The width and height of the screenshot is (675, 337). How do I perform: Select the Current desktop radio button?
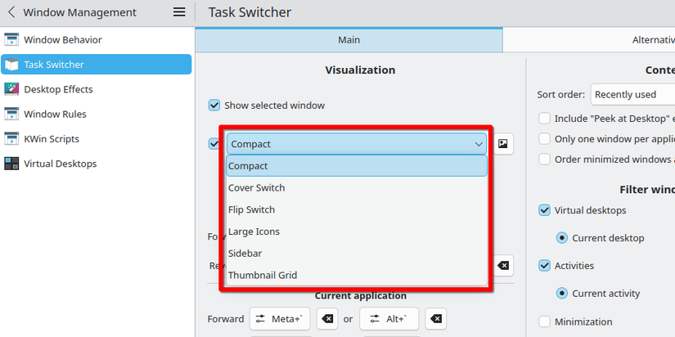[562, 238]
